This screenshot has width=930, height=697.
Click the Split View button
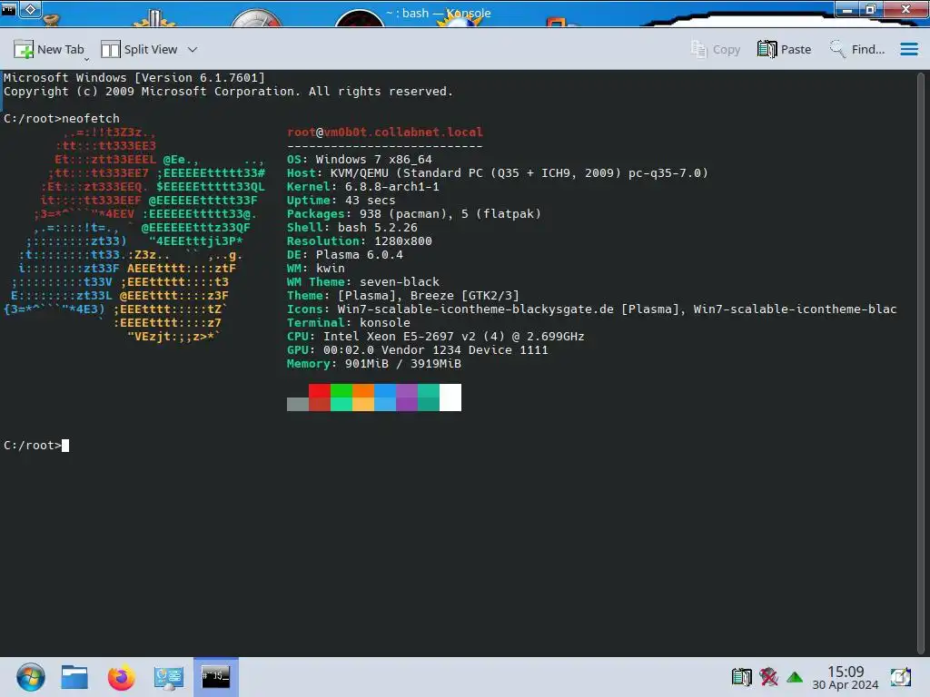[139, 50]
